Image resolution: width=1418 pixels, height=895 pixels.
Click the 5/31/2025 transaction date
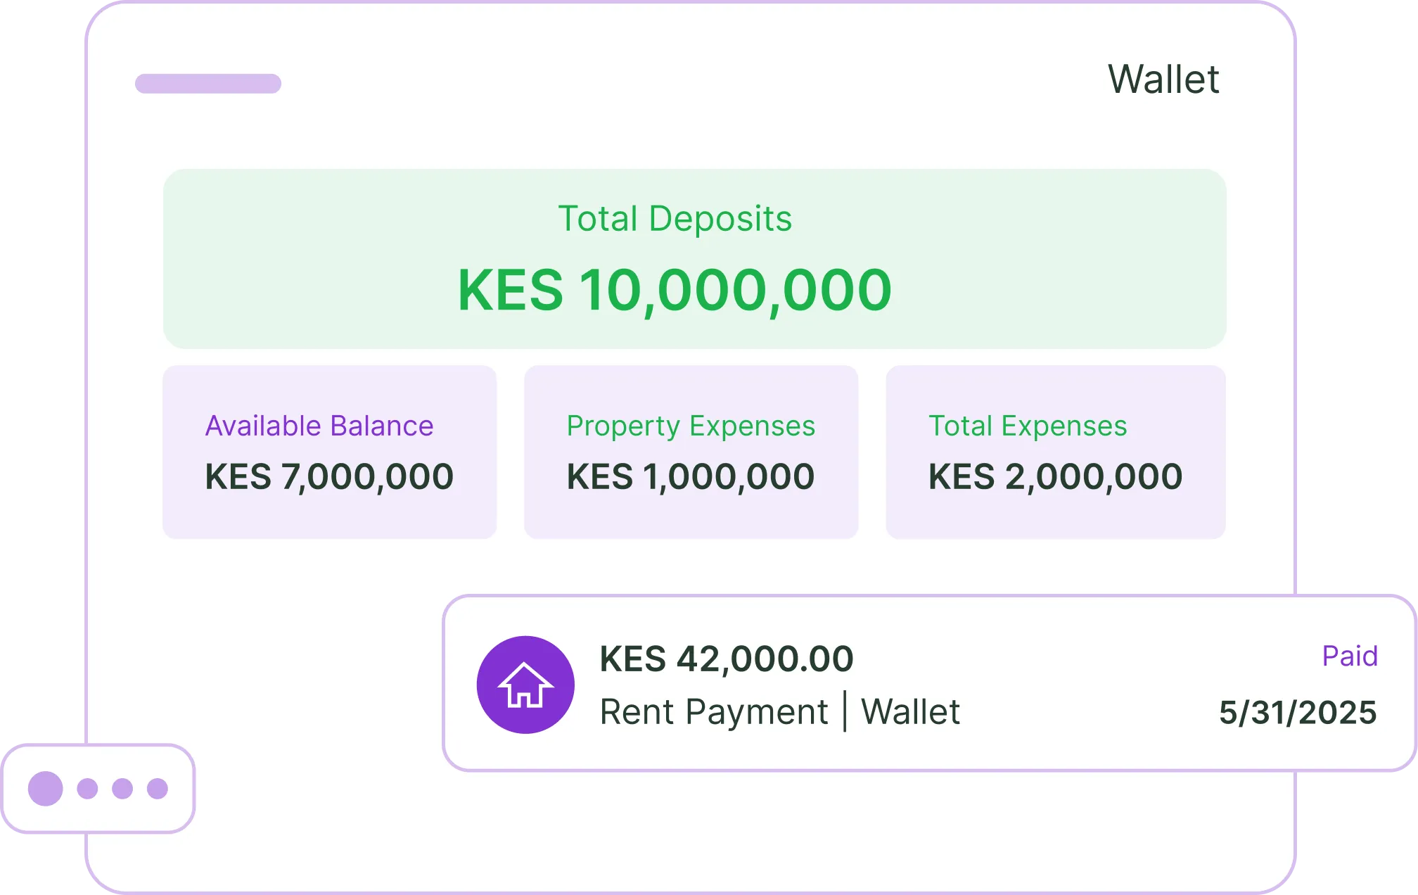click(x=1298, y=713)
